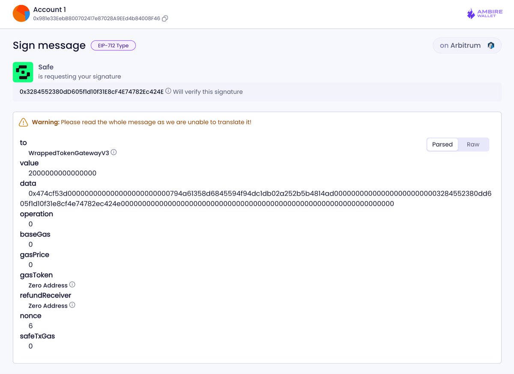This screenshot has width=514, height=374.
Task: Click the "gasToken" field label
Action: [x=36, y=275]
